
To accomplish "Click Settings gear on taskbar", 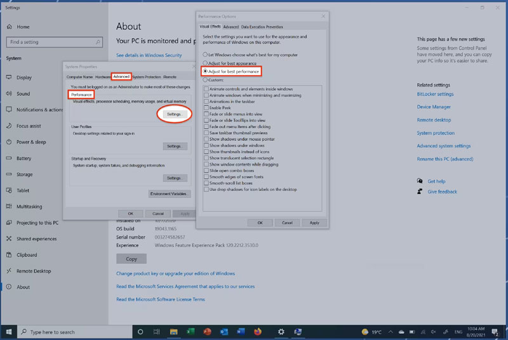I will [x=281, y=332].
